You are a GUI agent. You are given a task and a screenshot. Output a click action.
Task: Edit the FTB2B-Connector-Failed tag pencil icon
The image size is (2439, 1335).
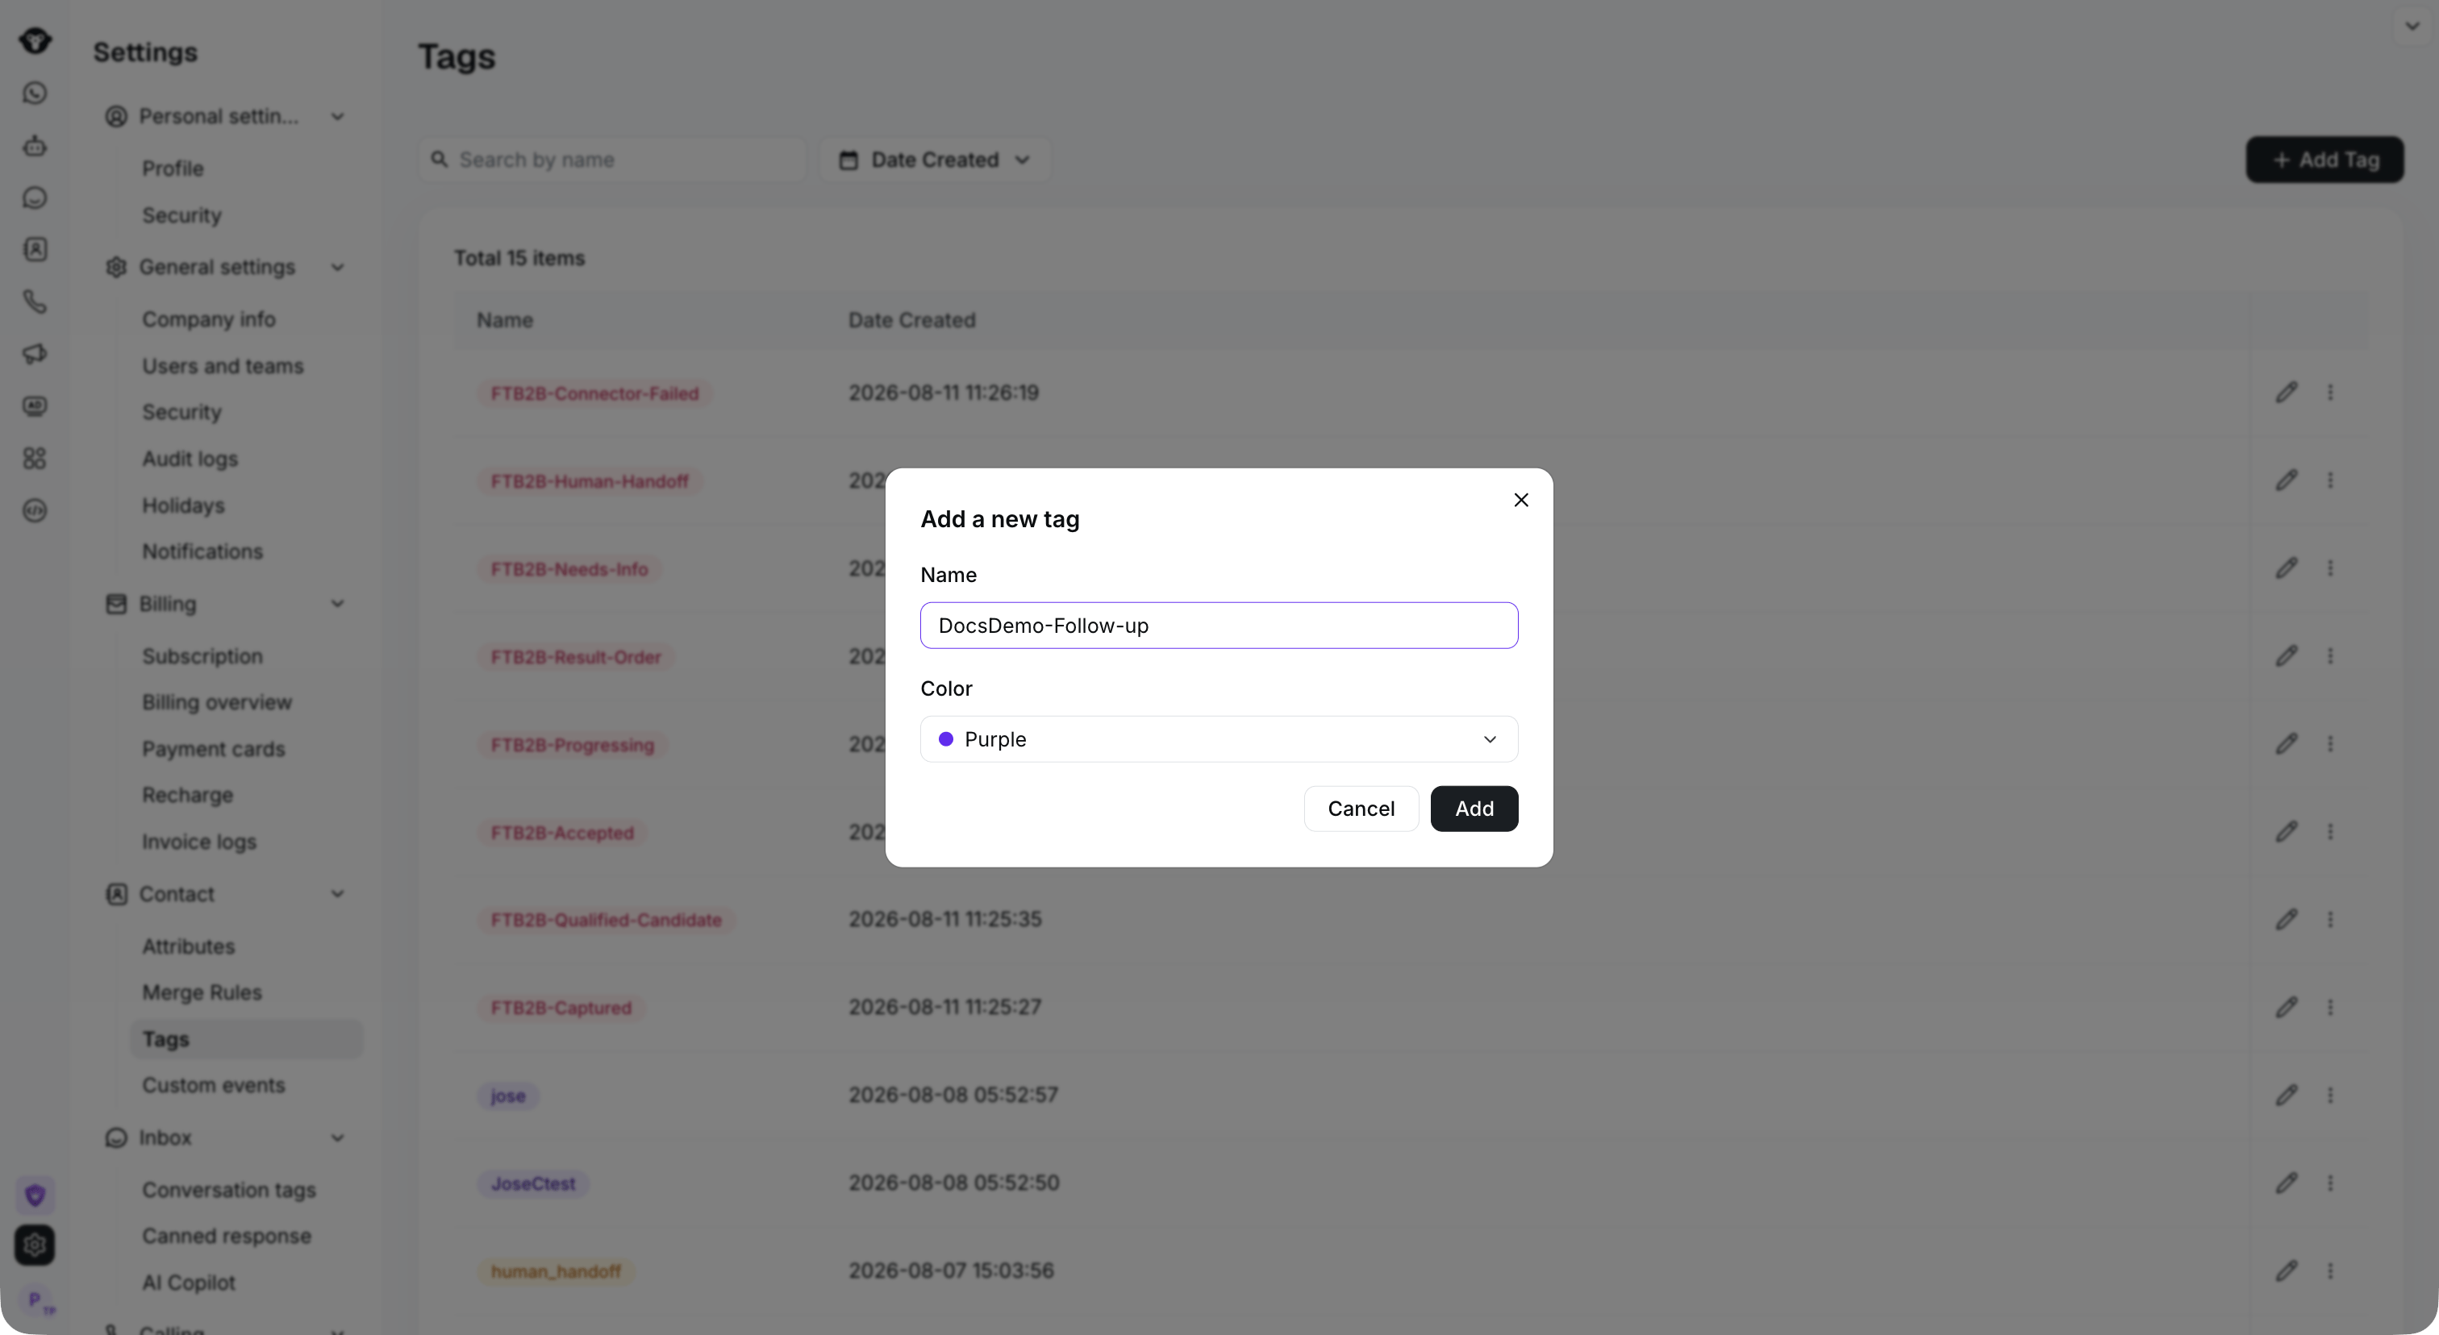(2286, 393)
